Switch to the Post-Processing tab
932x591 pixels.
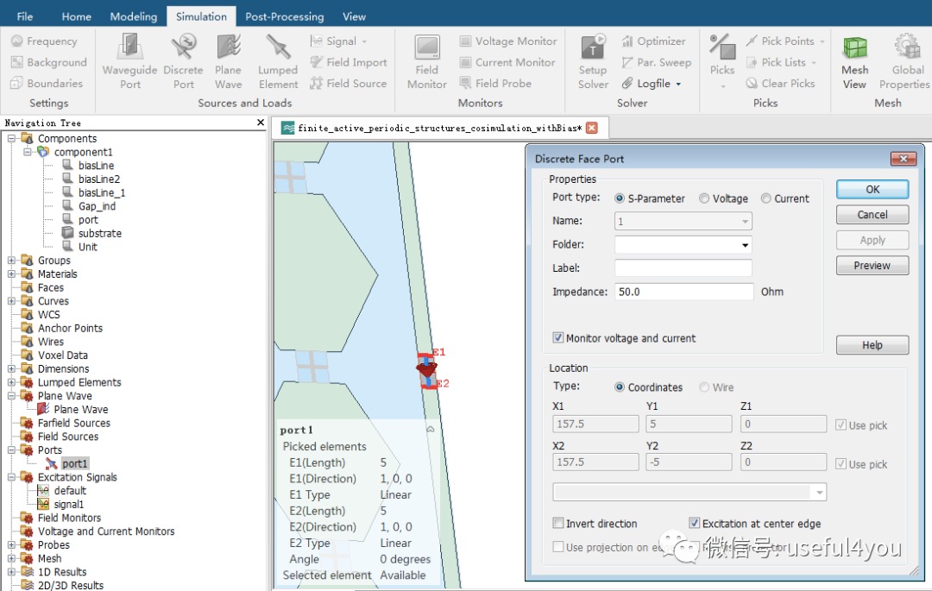pyautogui.click(x=285, y=16)
